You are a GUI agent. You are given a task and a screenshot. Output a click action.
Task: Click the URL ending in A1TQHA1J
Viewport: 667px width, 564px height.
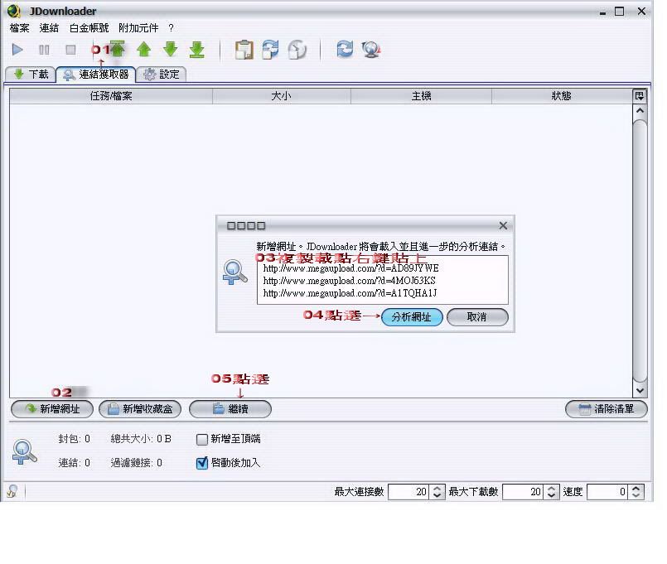[x=350, y=293]
